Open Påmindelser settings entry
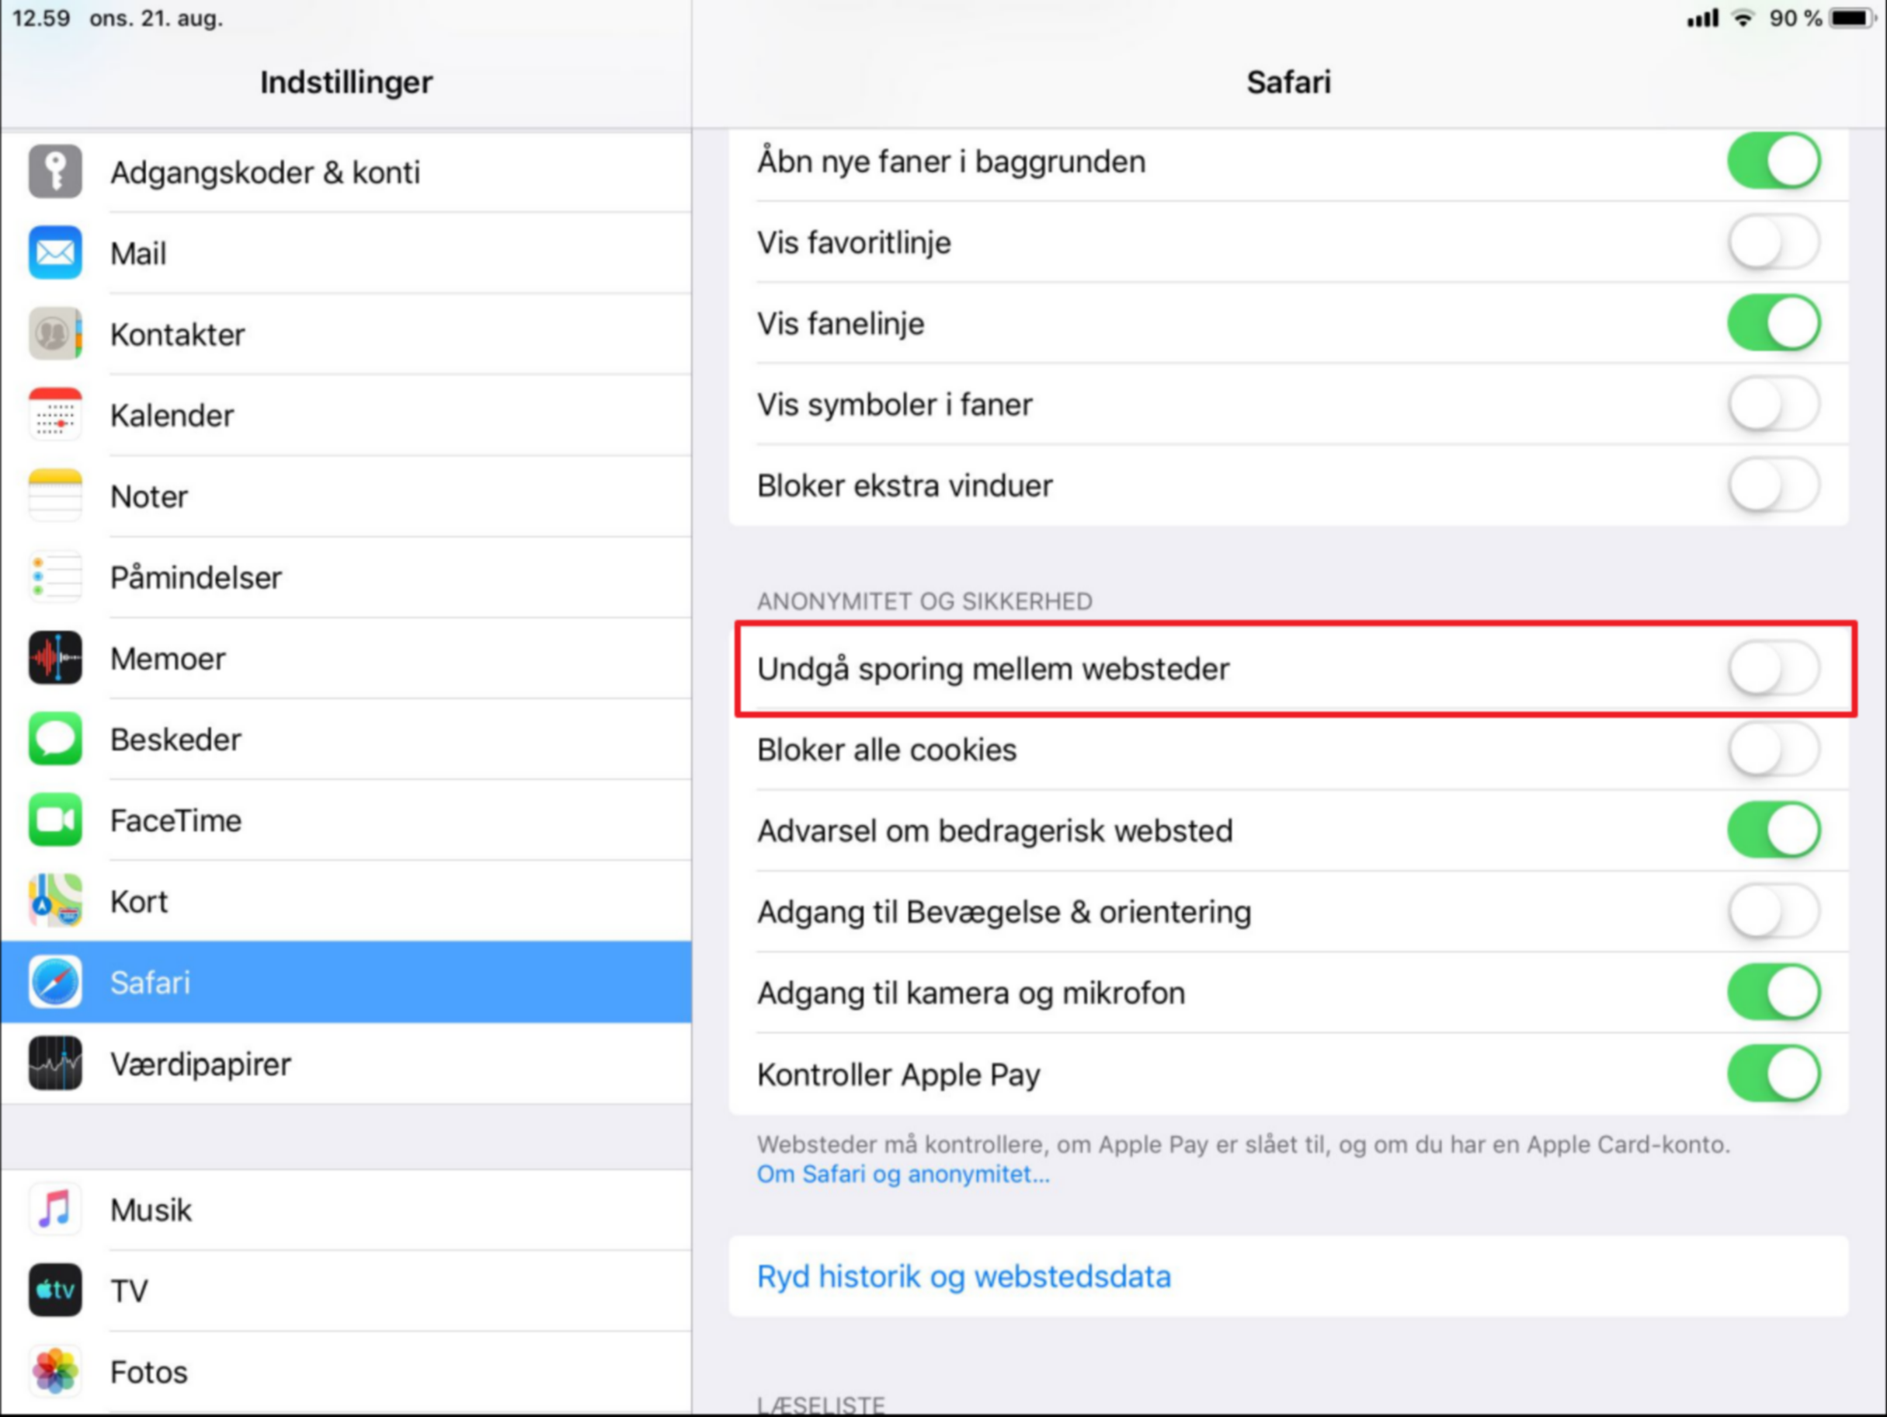This screenshot has width=1887, height=1417. [x=196, y=578]
